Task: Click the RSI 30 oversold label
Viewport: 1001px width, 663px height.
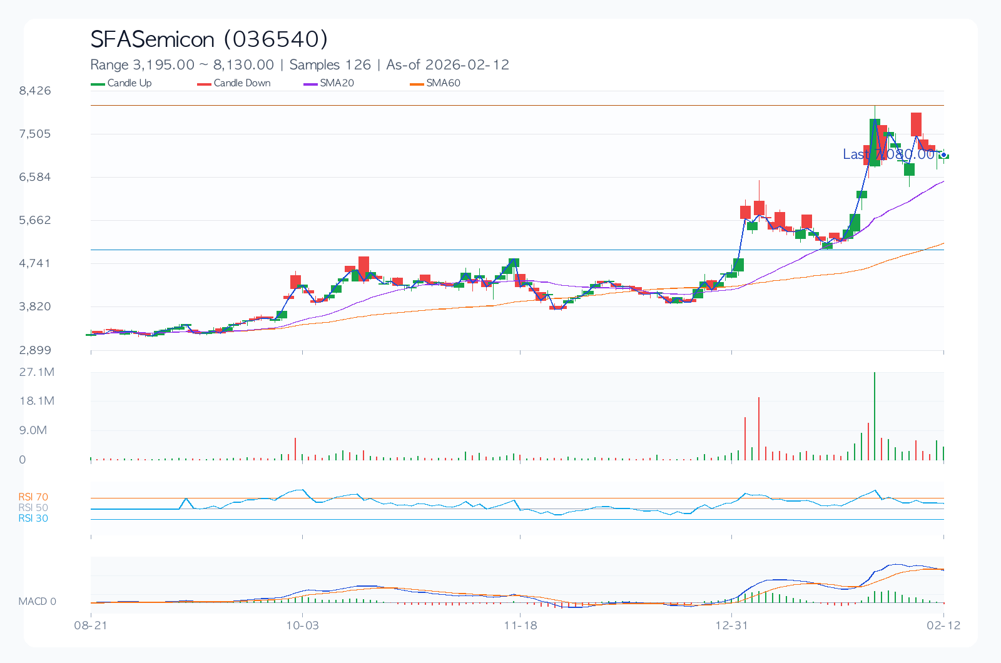Action: 33,519
